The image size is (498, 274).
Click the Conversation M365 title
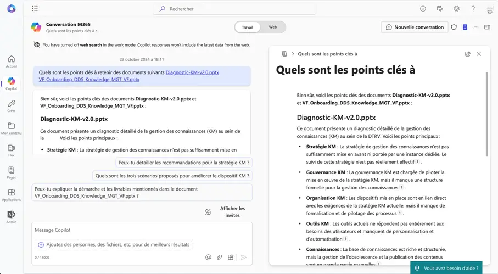click(68, 24)
